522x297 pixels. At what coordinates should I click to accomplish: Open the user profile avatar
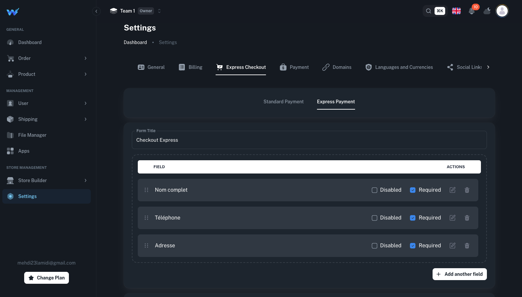tap(502, 11)
